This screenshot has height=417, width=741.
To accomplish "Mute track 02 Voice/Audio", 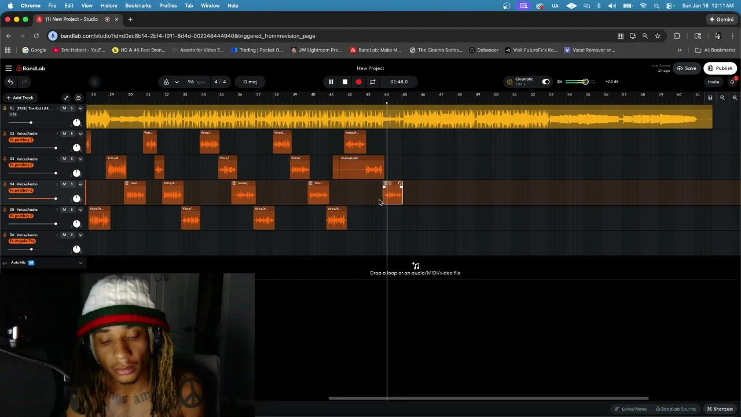I will coord(64,134).
